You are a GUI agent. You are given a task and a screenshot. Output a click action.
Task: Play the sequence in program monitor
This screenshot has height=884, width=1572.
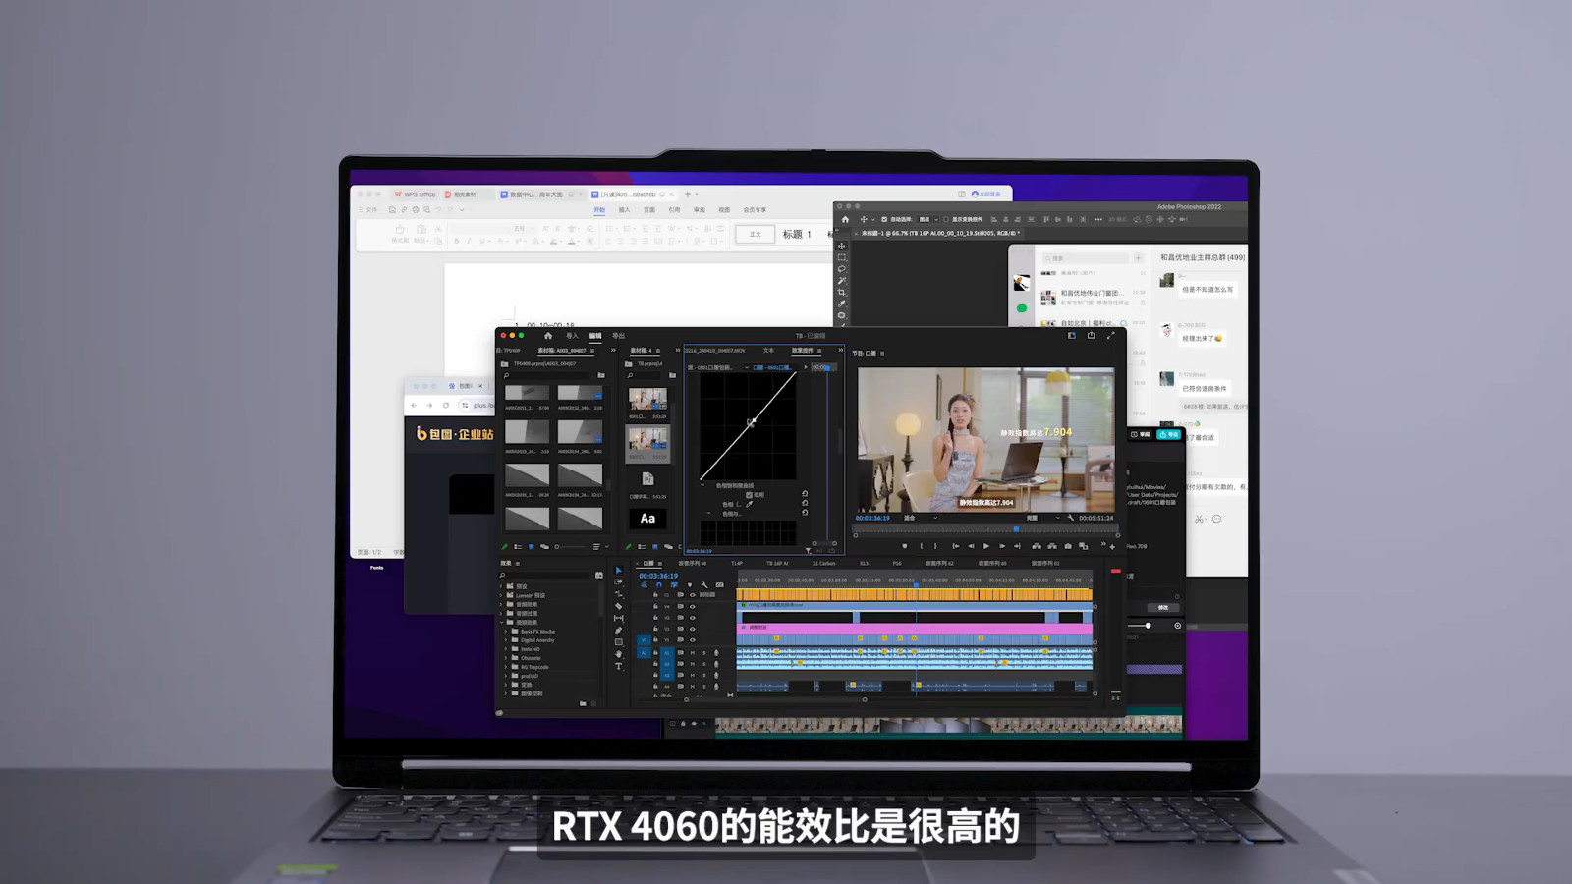[x=986, y=546]
